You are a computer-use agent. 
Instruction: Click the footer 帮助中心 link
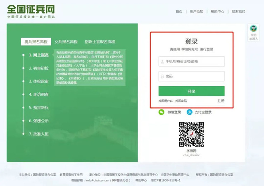(x=141, y=180)
